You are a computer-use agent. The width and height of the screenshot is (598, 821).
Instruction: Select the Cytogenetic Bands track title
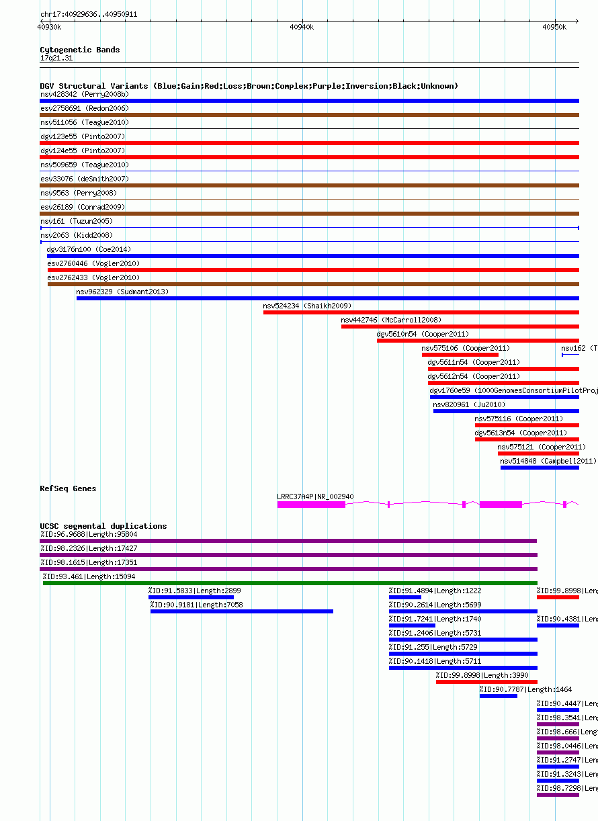80,50
